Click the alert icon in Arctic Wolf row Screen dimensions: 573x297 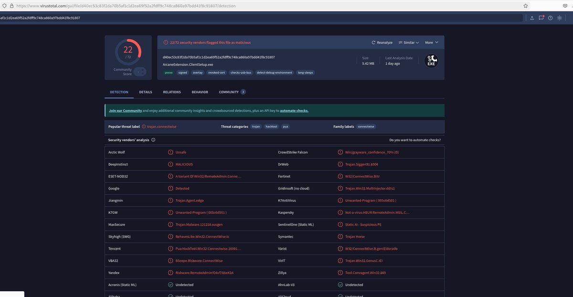coord(170,152)
